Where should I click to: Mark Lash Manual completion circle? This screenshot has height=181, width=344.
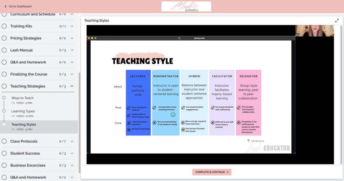(x=4, y=50)
